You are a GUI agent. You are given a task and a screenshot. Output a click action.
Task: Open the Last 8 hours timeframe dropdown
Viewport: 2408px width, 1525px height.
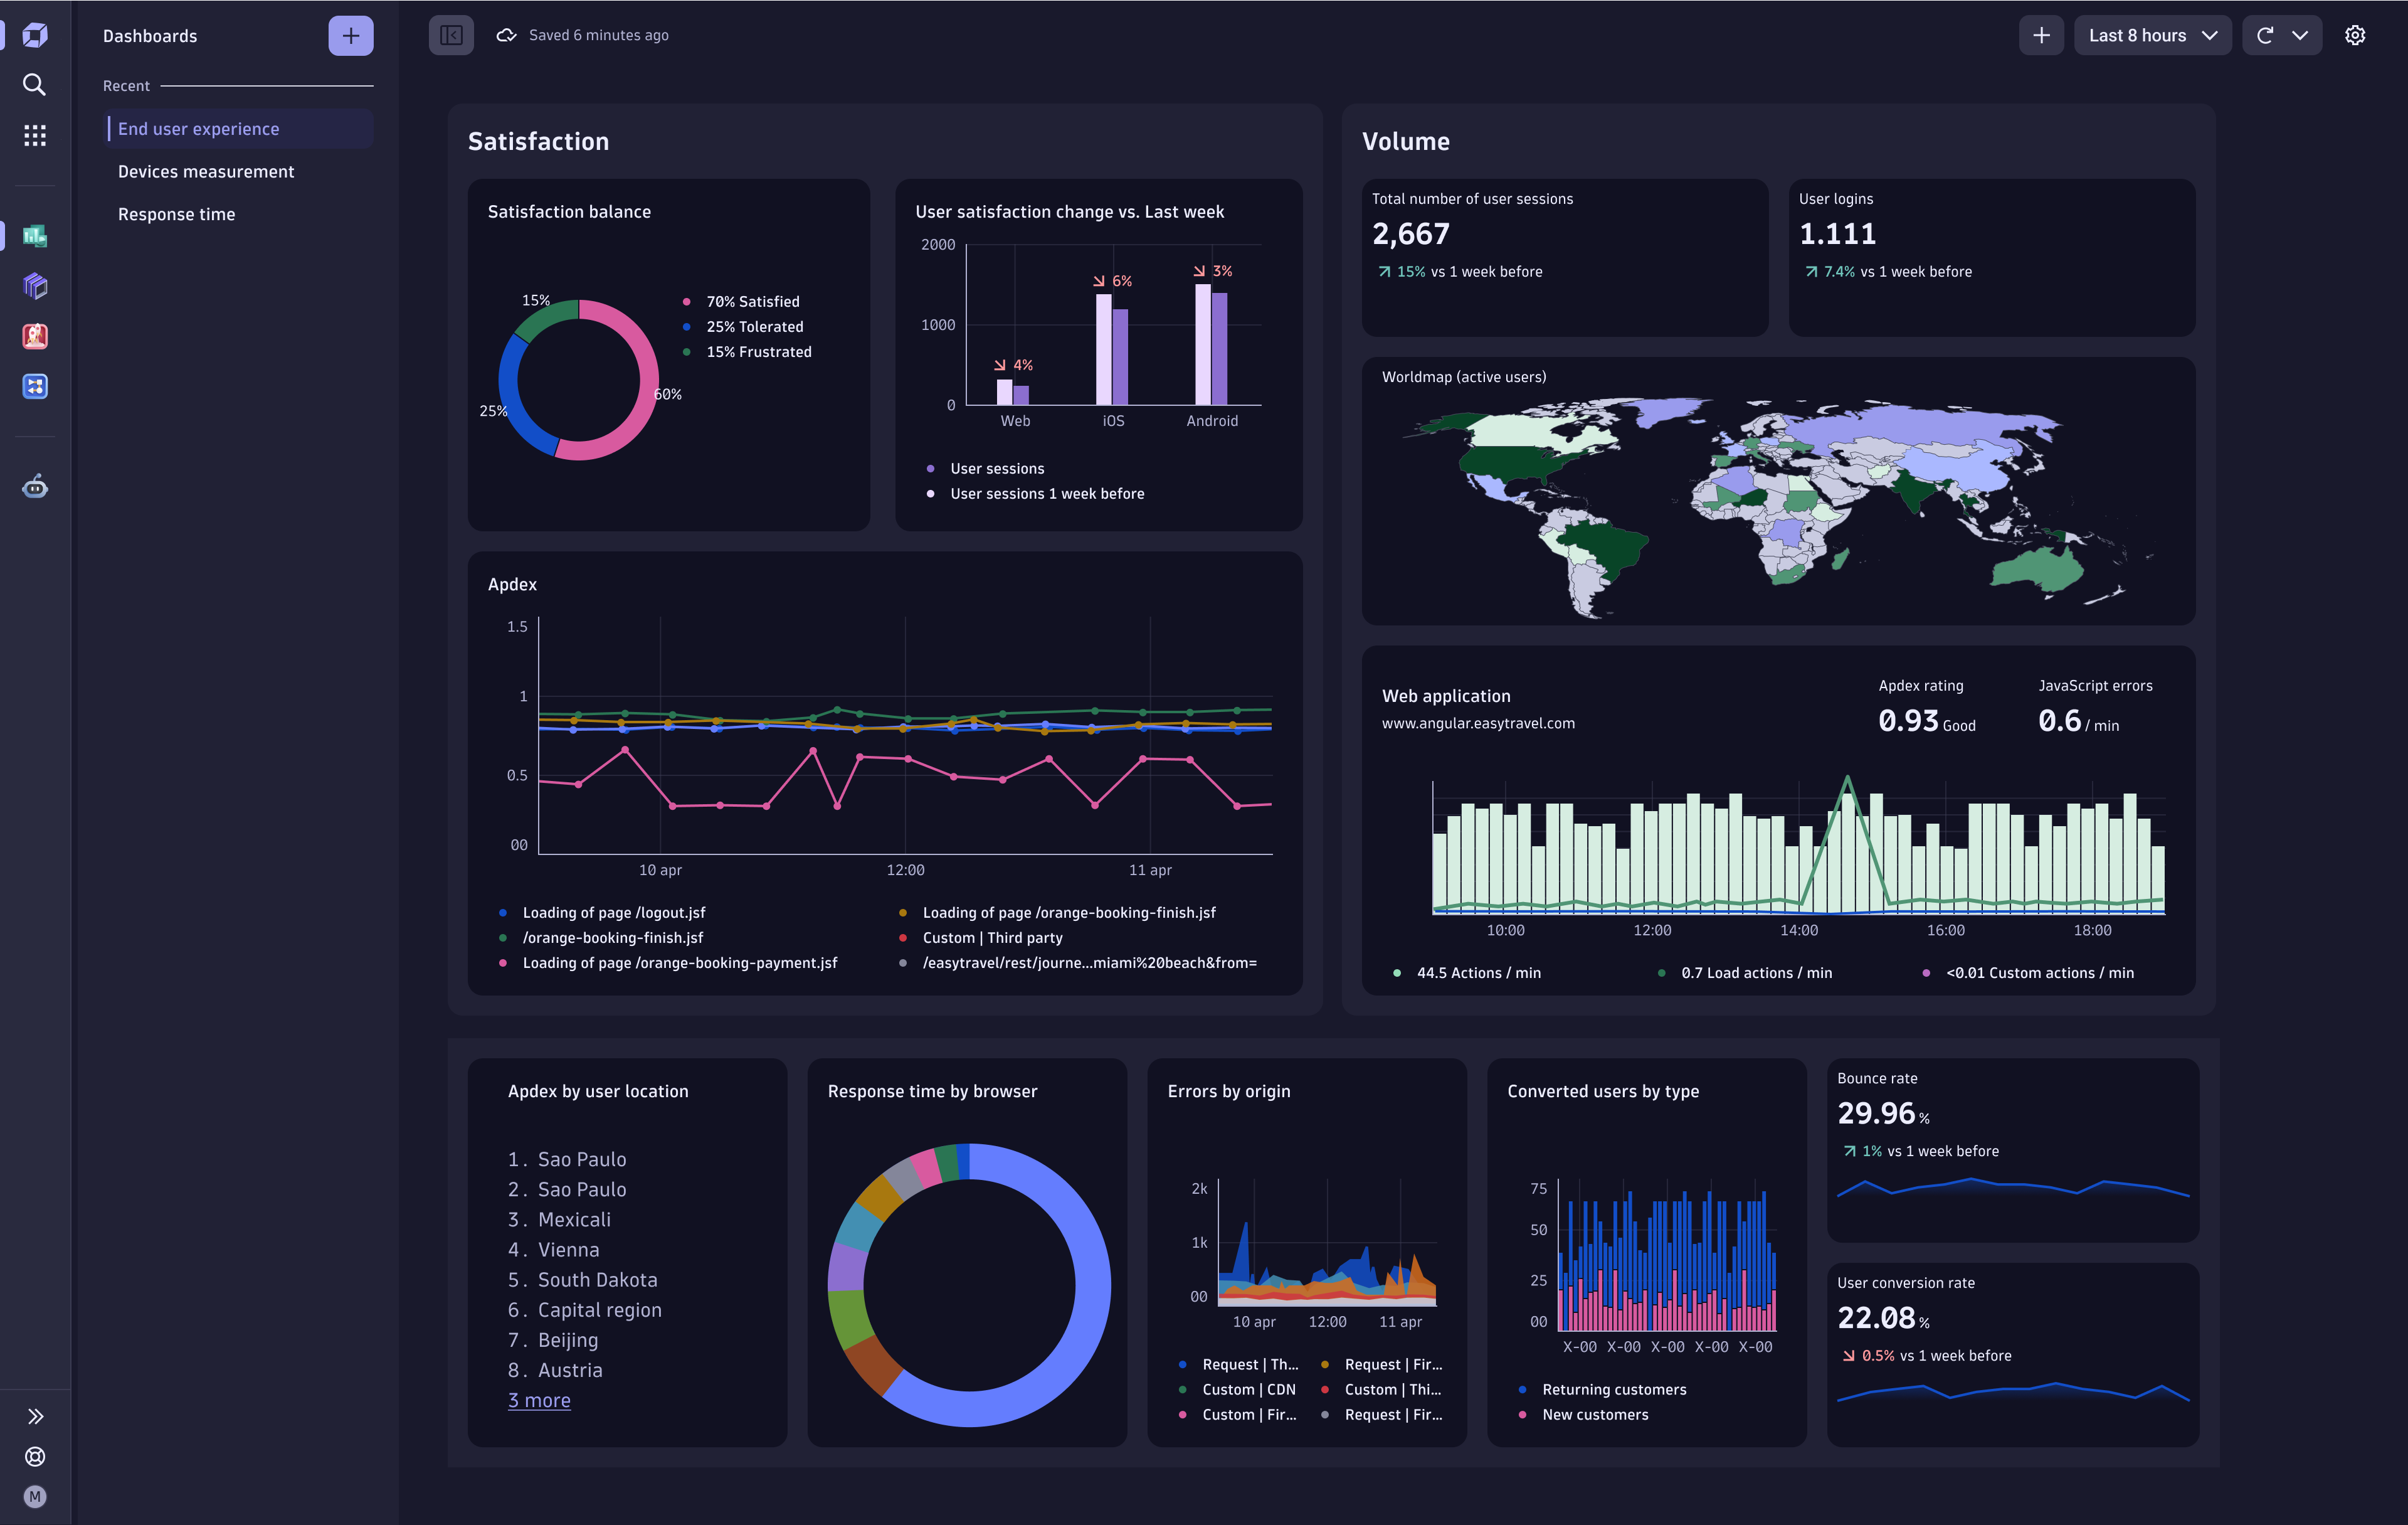pos(2152,35)
